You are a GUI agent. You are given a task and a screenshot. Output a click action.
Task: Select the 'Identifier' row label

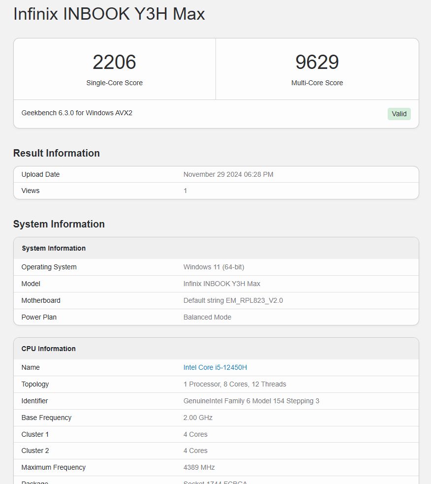(x=34, y=401)
